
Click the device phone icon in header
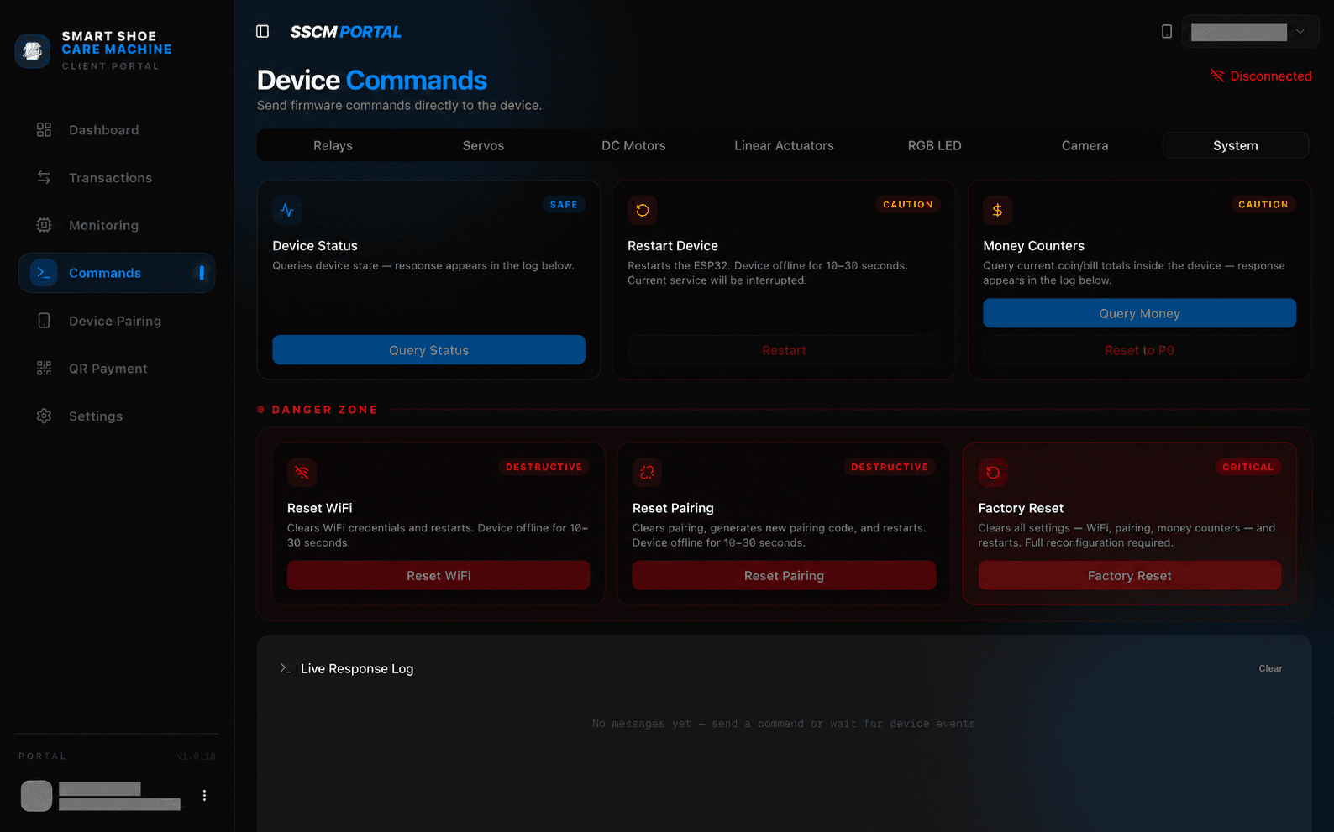click(x=1167, y=31)
